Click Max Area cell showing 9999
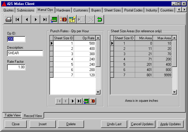The height and width of the screenshot is (132, 188). [x=162, y=75]
